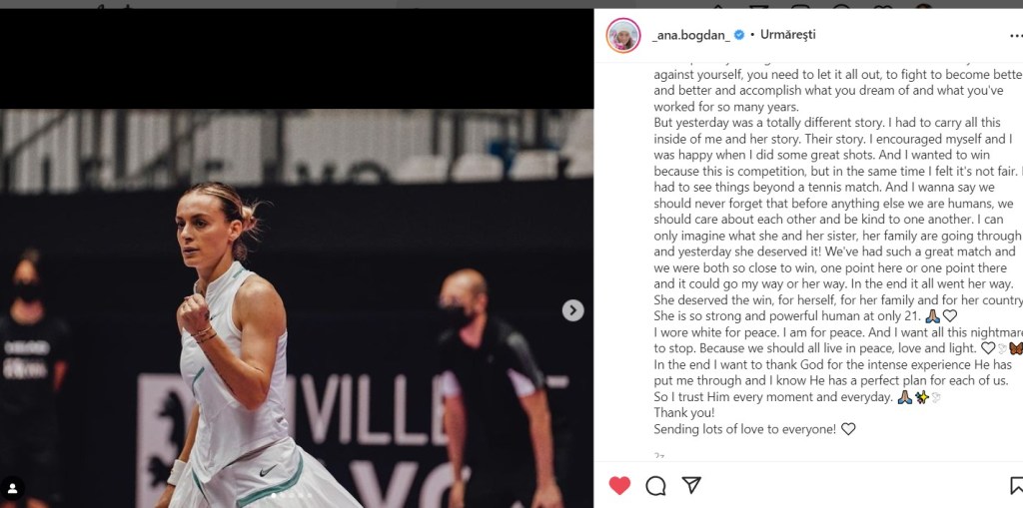Toggle the Urmărești following button
This screenshot has height=508, width=1023.
(787, 35)
